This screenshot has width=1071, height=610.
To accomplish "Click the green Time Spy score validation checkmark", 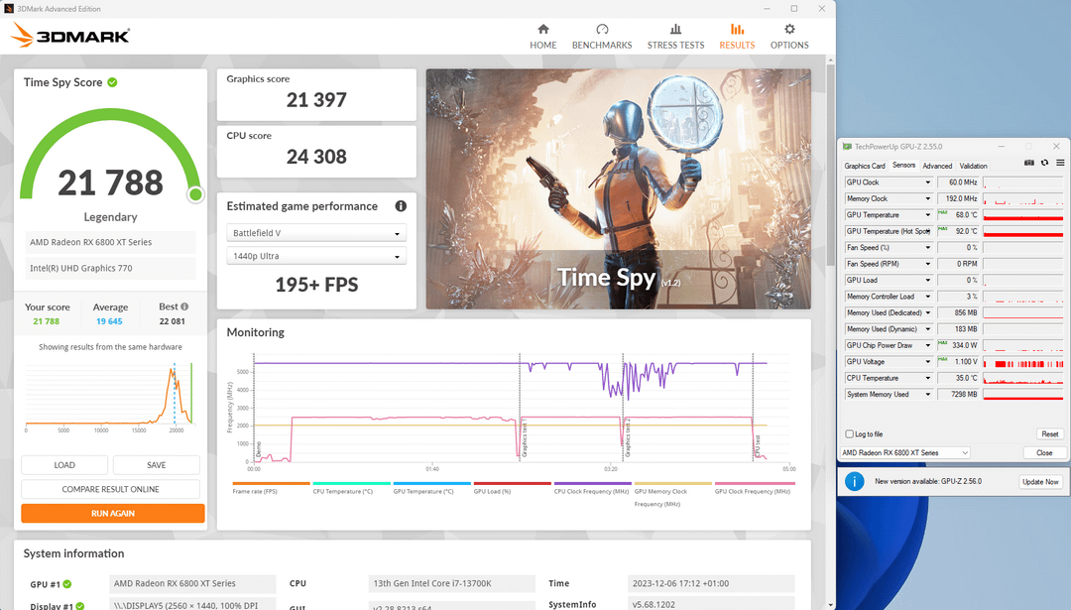I will click(x=112, y=82).
